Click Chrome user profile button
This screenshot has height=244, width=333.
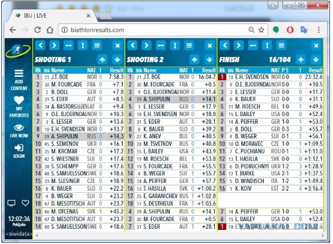coord(273,5)
